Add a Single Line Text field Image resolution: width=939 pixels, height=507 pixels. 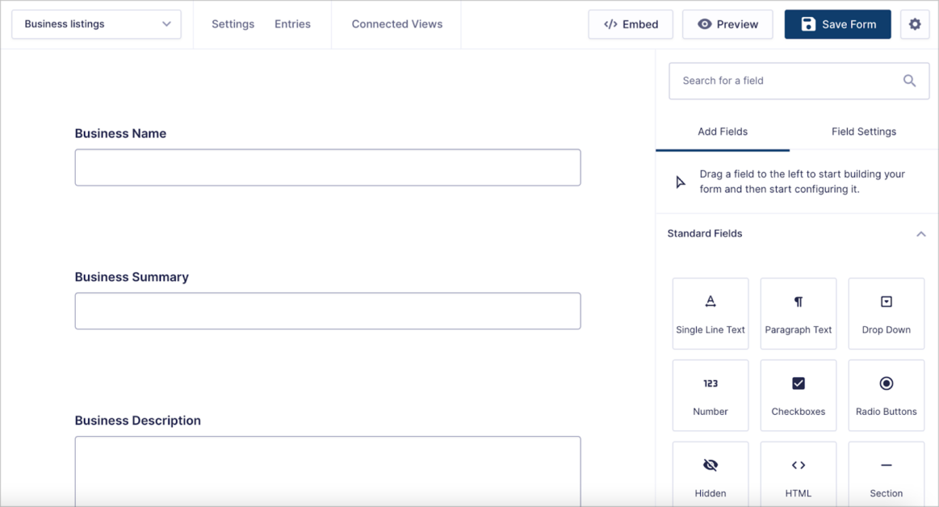[x=710, y=313]
